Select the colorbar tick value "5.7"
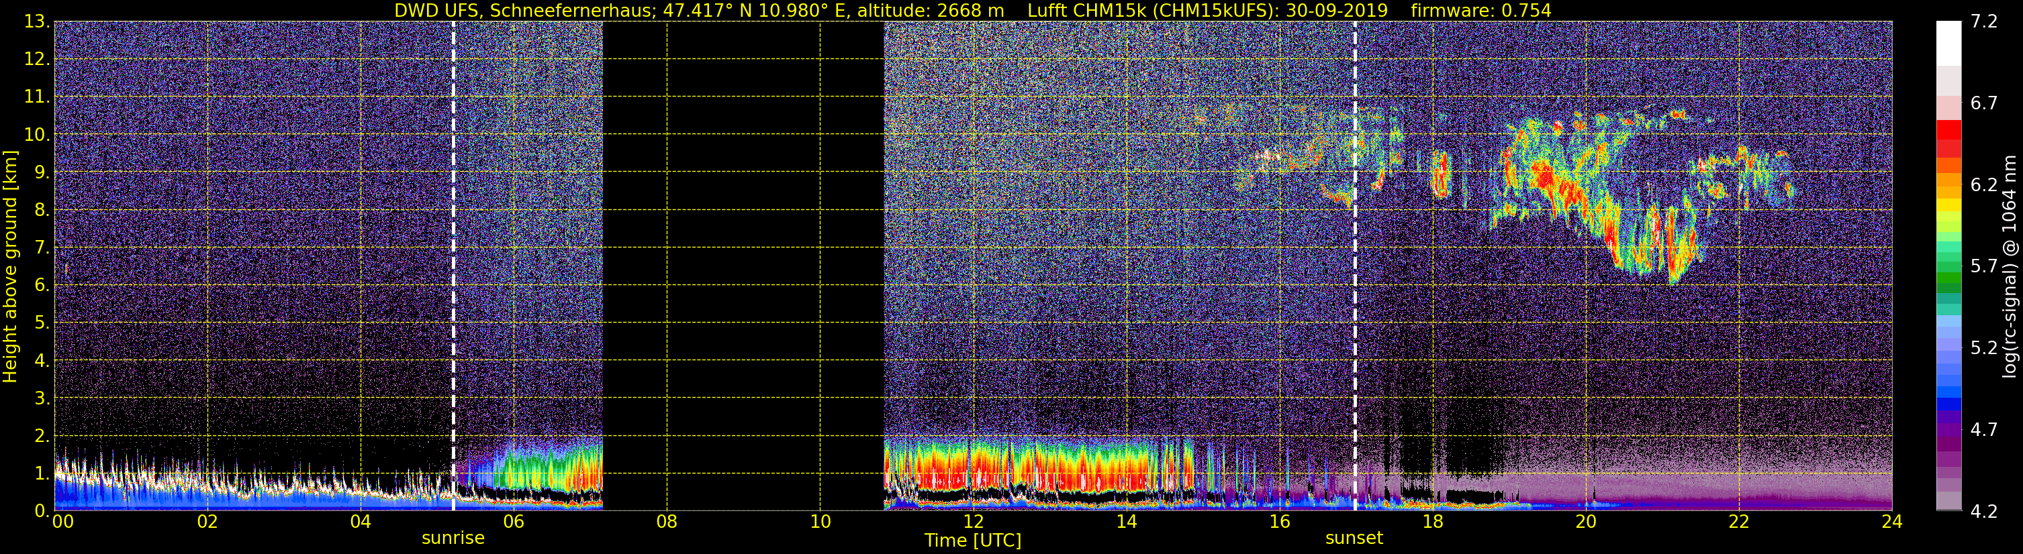 point(1984,267)
